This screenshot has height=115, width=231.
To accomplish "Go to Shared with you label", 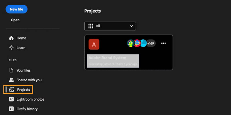I will (29, 80).
